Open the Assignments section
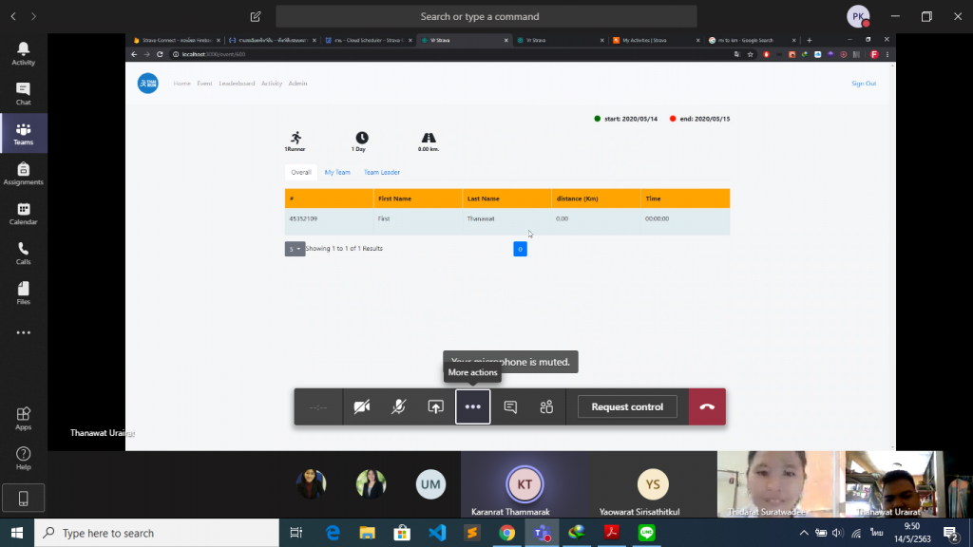The width and height of the screenshot is (973, 547). (24, 173)
